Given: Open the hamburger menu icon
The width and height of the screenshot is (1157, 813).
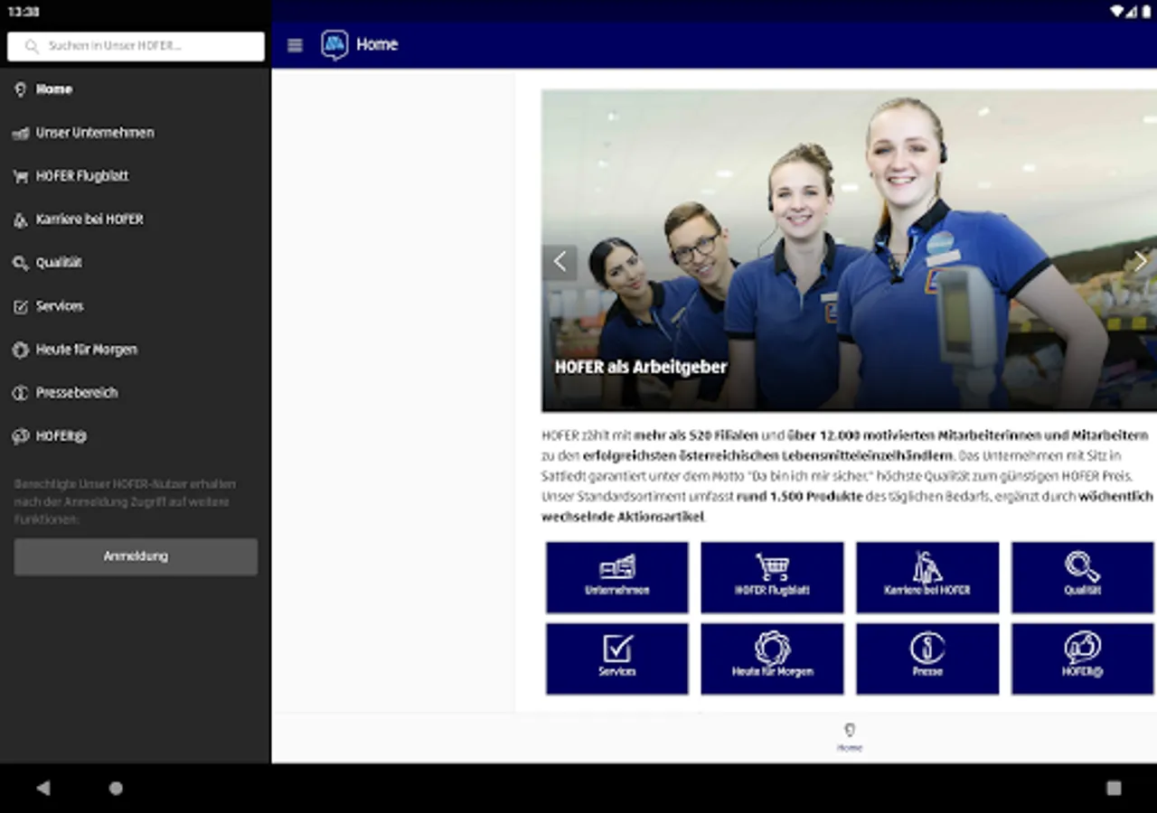Looking at the screenshot, I should (295, 45).
